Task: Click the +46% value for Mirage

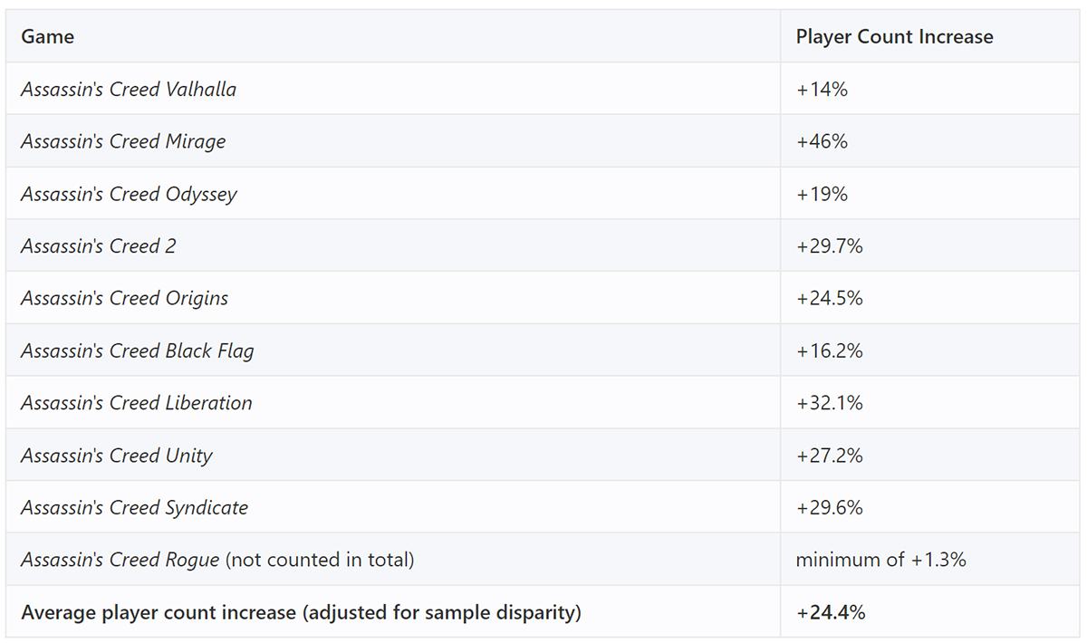Action: pos(822,141)
